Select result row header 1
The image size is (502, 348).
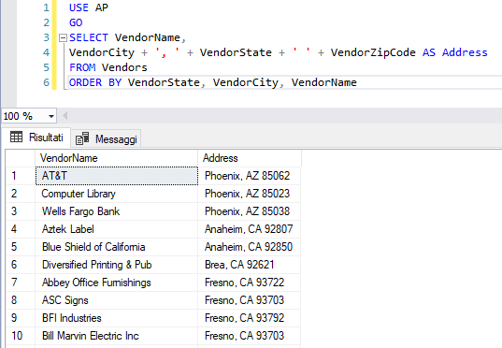coord(21,176)
